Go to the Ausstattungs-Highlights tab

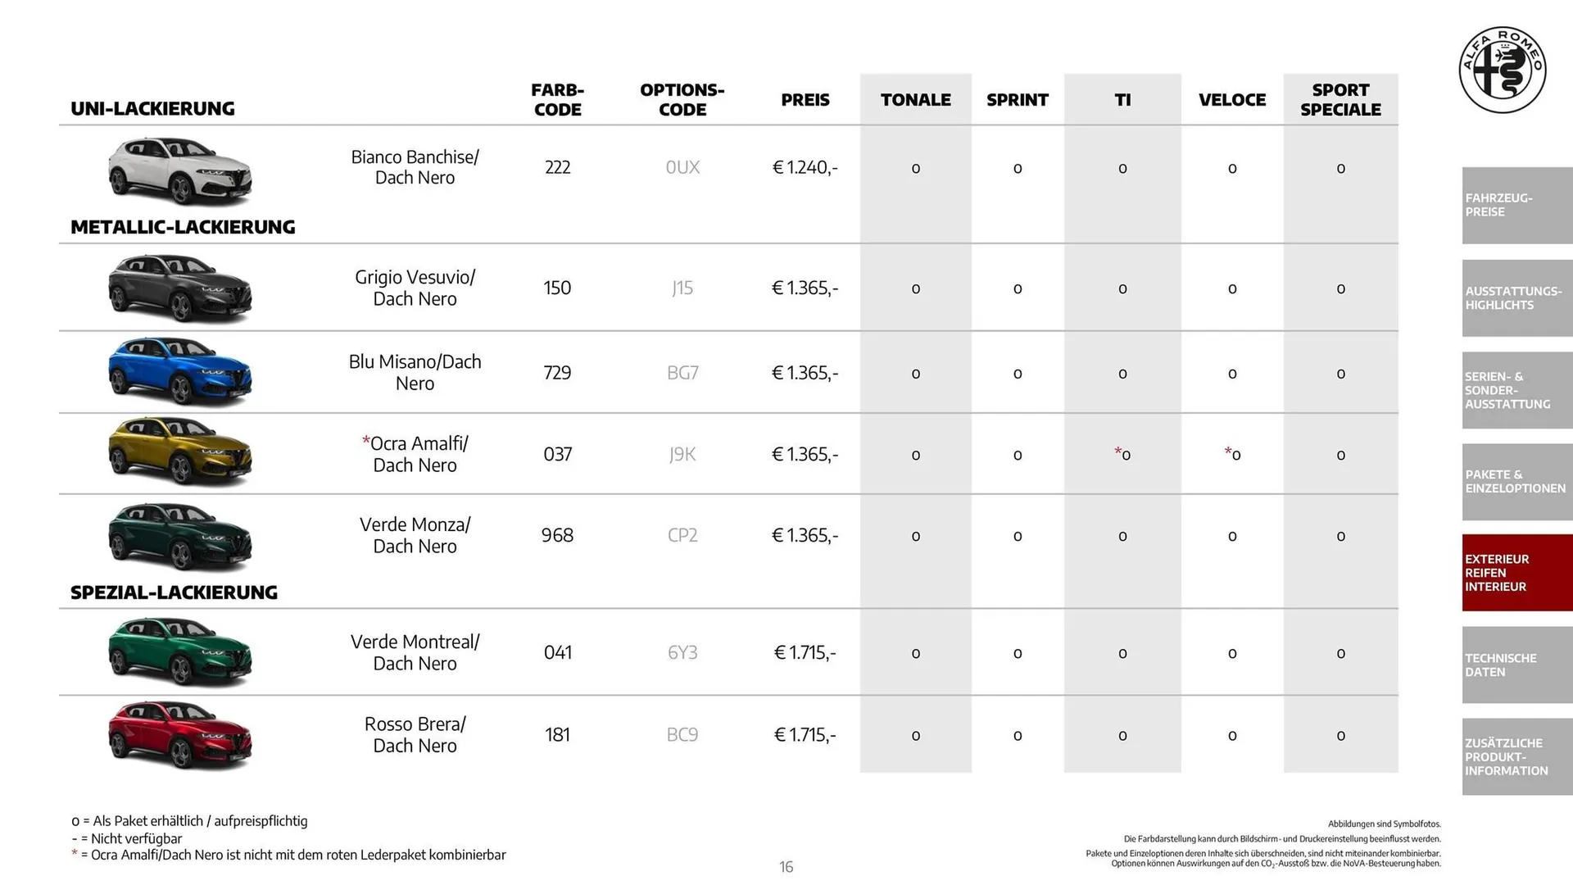point(1516,298)
